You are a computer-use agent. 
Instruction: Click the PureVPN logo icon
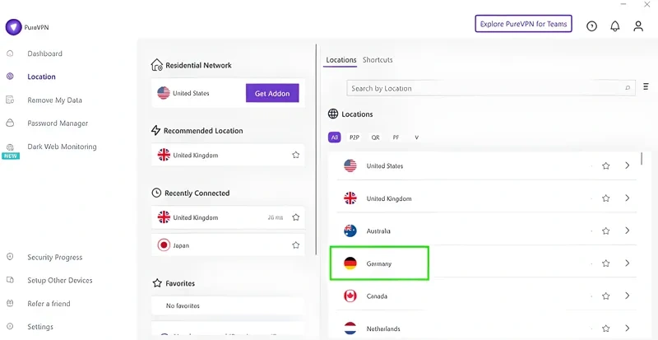(x=13, y=27)
